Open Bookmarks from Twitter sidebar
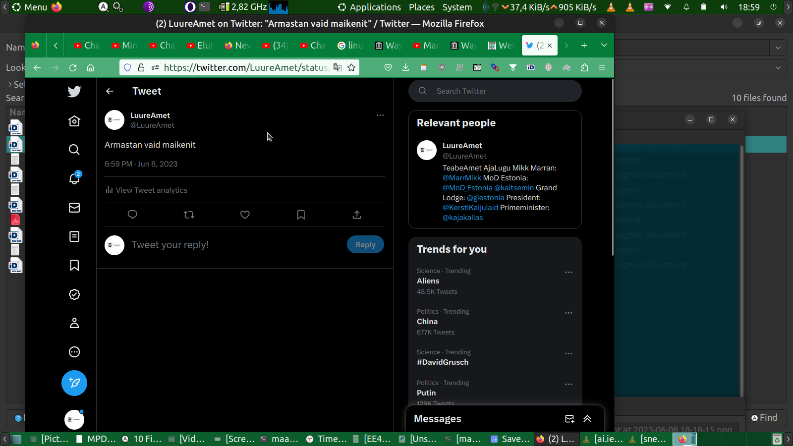The height and width of the screenshot is (446, 793). [x=74, y=265]
